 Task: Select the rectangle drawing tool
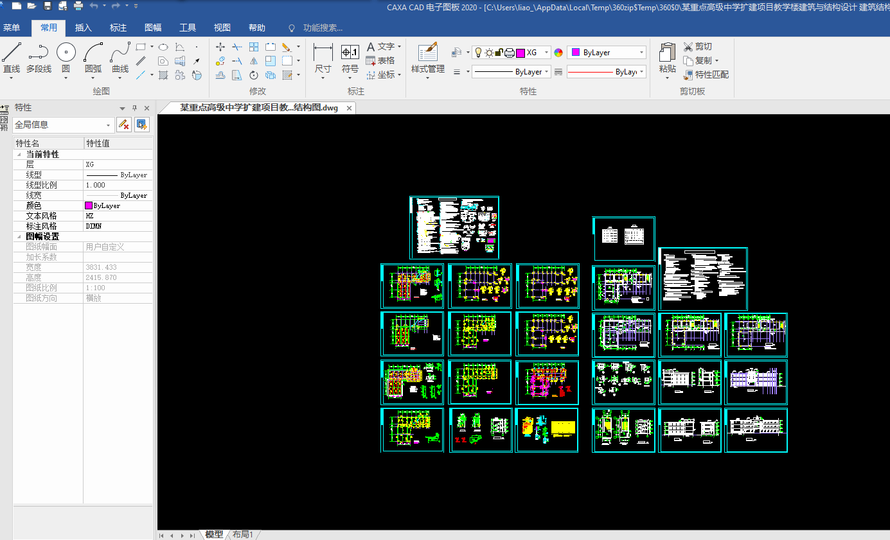[141, 47]
